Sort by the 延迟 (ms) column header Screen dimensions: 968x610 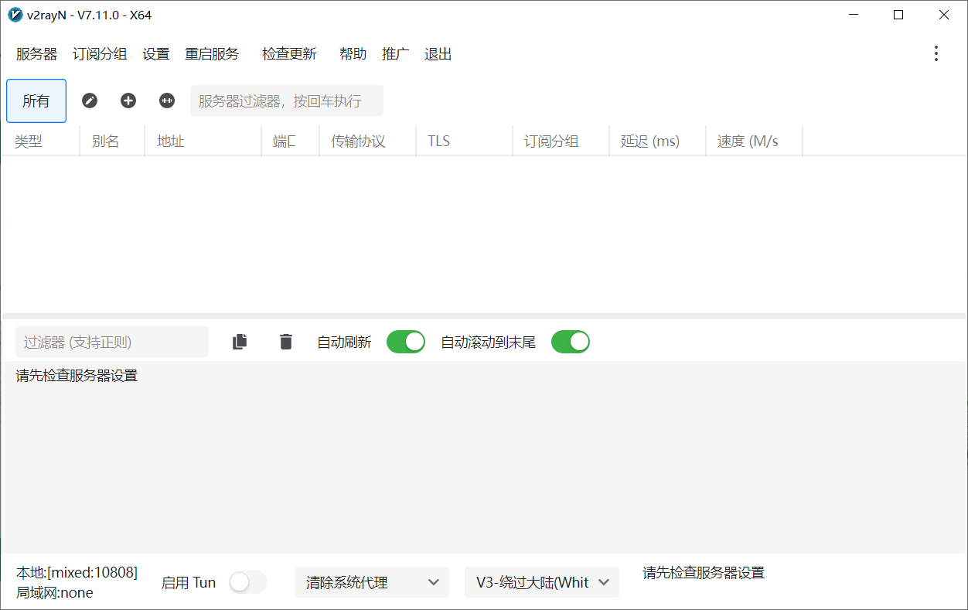click(x=649, y=141)
